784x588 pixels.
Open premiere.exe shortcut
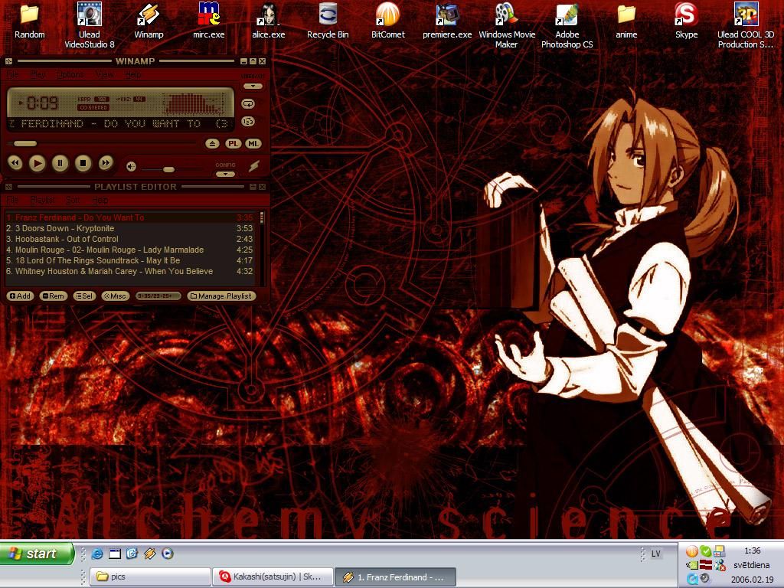pyautogui.click(x=447, y=22)
